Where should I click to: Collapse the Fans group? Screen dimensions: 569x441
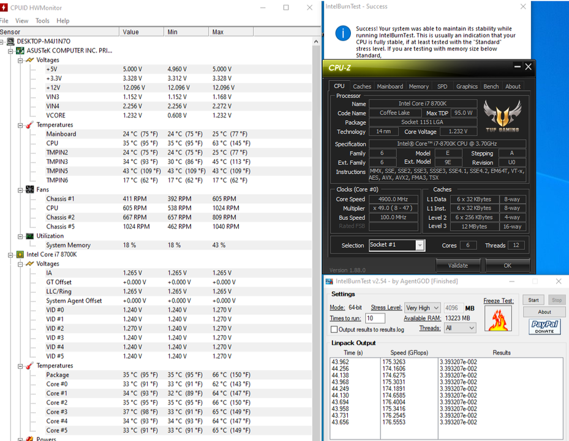(20, 190)
